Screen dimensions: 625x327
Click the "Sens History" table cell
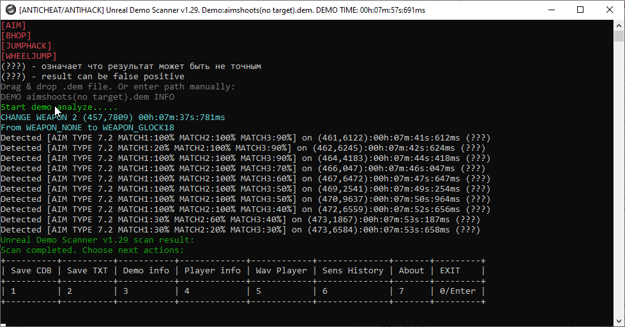353,271
